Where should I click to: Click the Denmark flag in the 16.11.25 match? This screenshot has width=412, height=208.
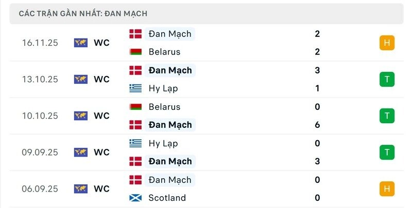(135, 34)
